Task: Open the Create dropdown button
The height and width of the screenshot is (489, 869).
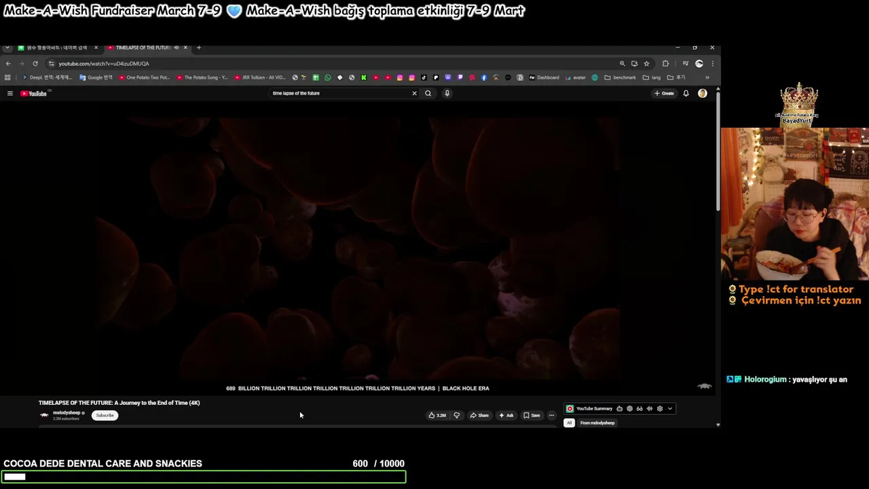Action: (664, 93)
